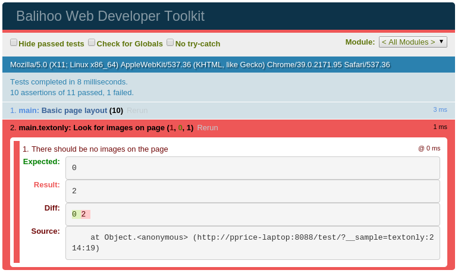Click 'Tests completed in 8 milliseconds' text
This screenshot has height=273, width=458.
coord(69,81)
